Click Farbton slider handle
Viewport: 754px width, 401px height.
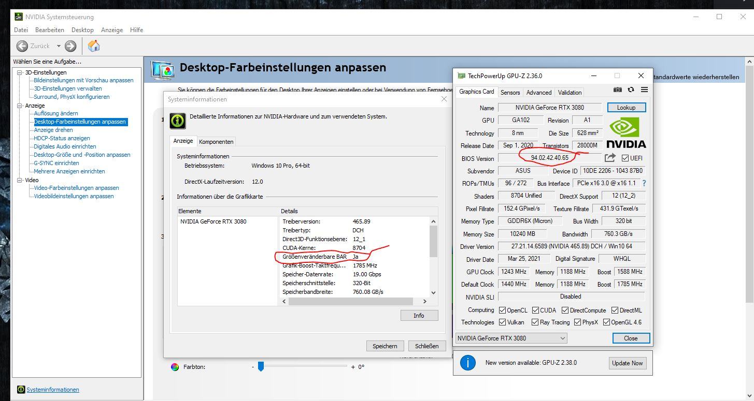click(x=261, y=366)
